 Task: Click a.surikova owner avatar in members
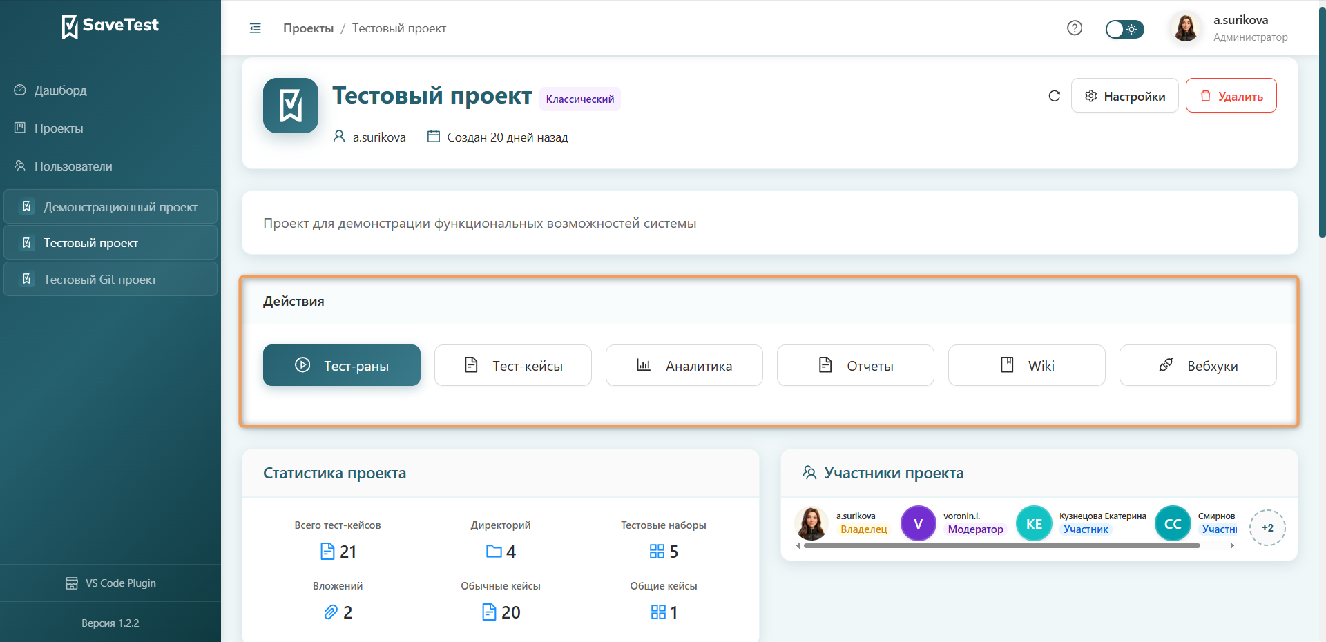click(811, 523)
